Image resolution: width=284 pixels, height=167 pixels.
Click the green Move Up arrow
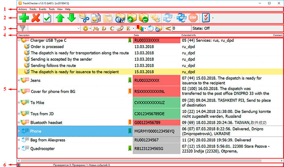pos(60,19)
